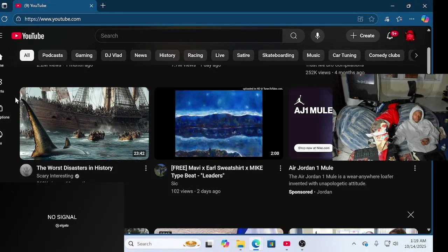This screenshot has height=252, width=448.
Task: Open Task View on taskbar
Action: click(209, 244)
